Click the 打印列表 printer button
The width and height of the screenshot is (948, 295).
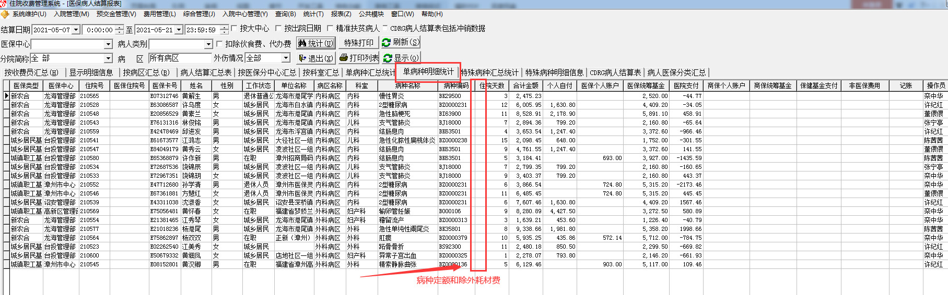[x=359, y=58]
